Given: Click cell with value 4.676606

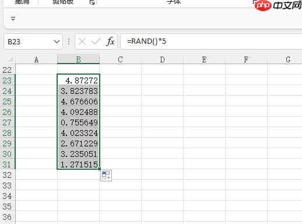Looking at the screenshot, I should pos(79,101).
